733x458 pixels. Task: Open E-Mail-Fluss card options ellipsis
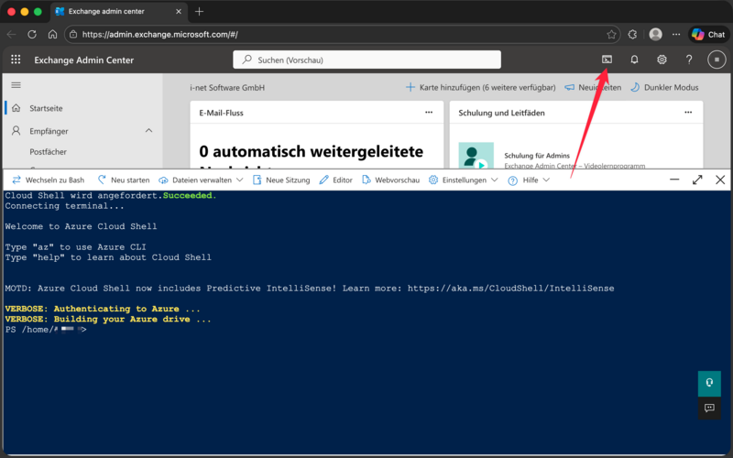[x=428, y=112]
